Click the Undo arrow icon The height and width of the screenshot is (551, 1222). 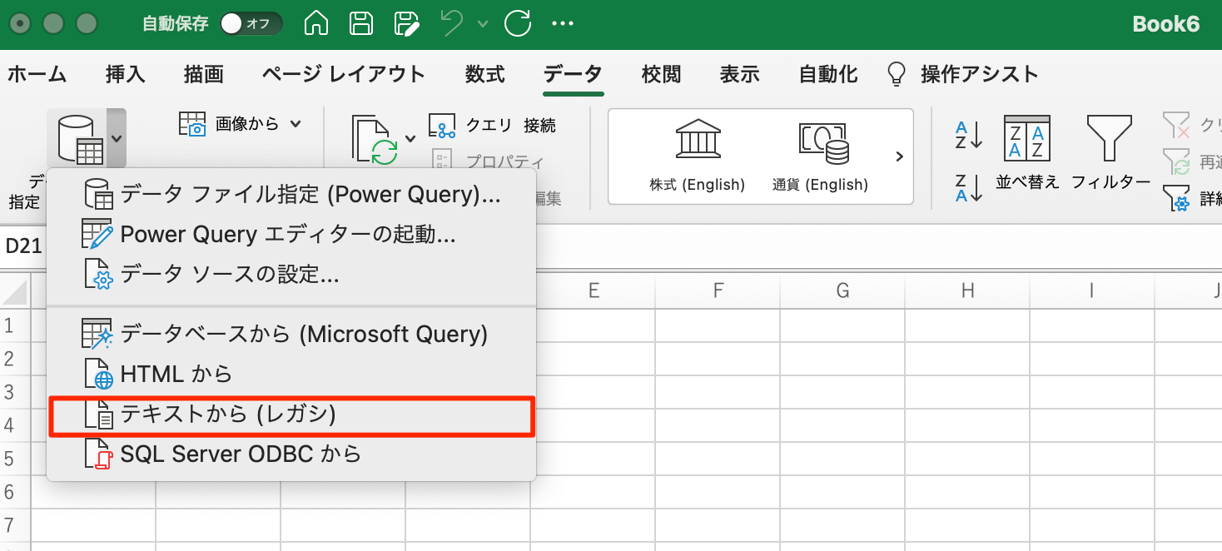pyautogui.click(x=452, y=23)
